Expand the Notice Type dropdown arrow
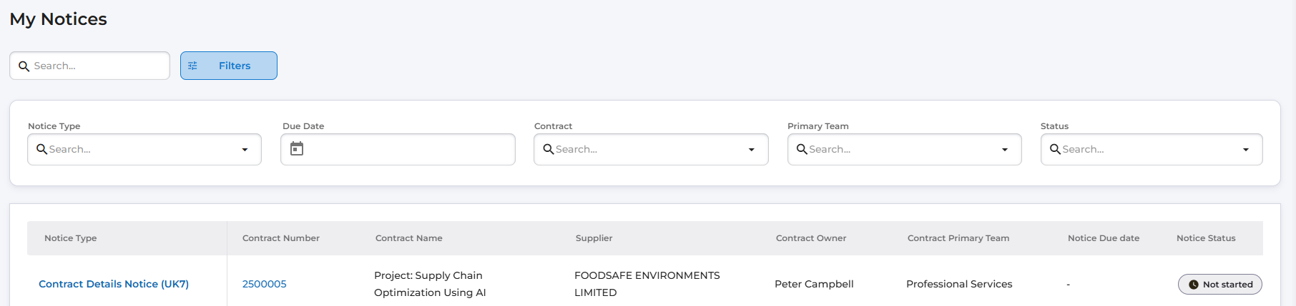The width and height of the screenshot is (1296, 306). tap(245, 150)
